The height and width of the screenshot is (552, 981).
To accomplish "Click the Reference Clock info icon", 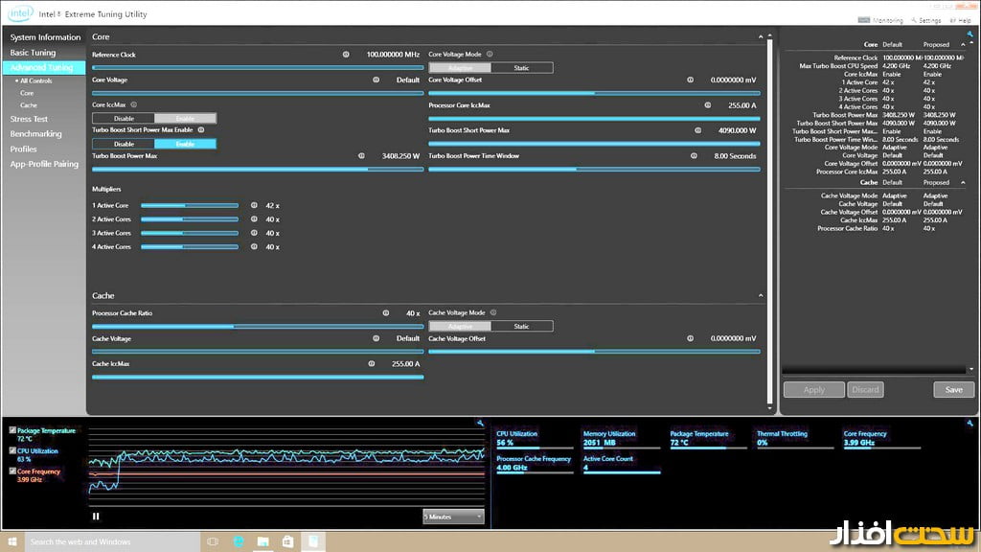I will pyautogui.click(x=345, y=55).
